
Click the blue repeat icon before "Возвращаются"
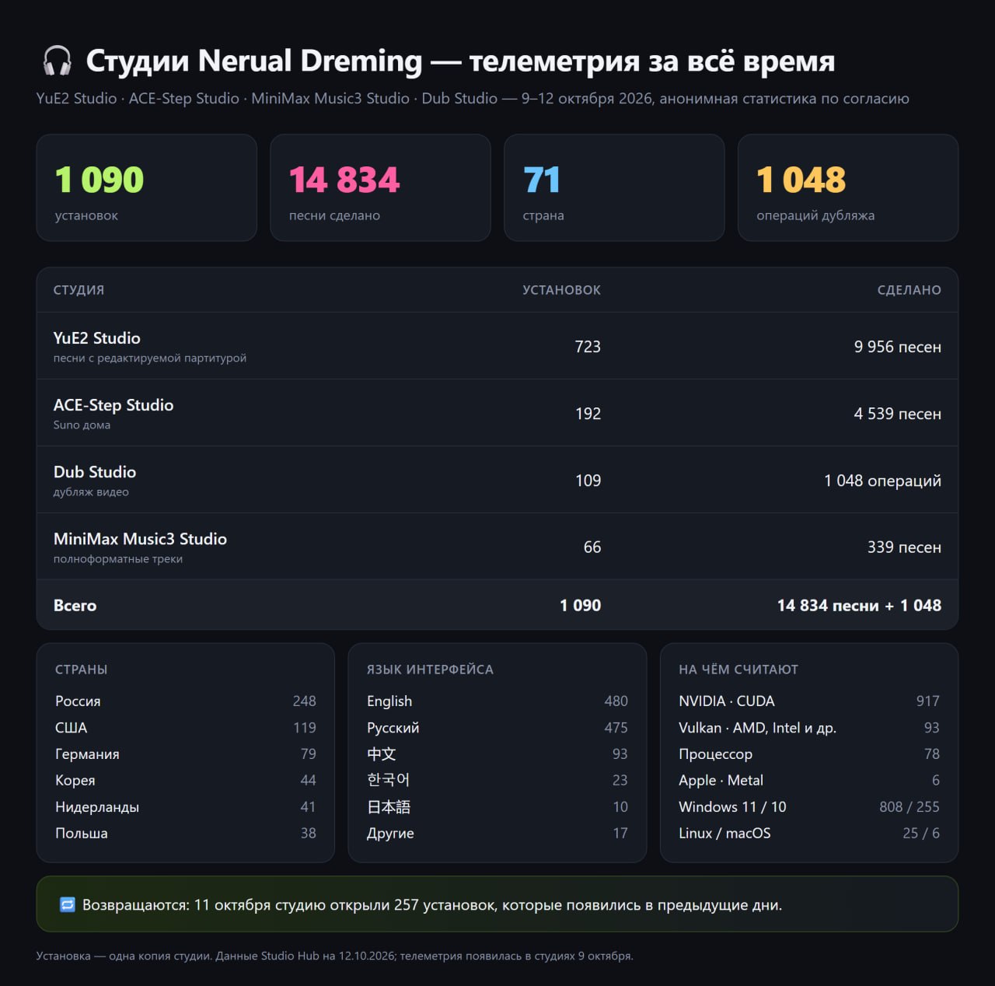[x=68, y=904]
